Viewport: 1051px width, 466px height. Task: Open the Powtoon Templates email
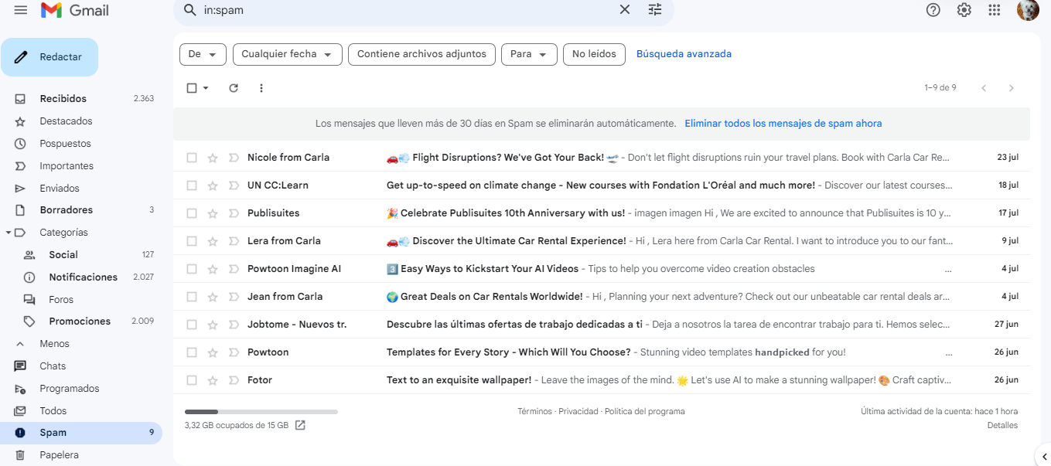pos(602,352)
